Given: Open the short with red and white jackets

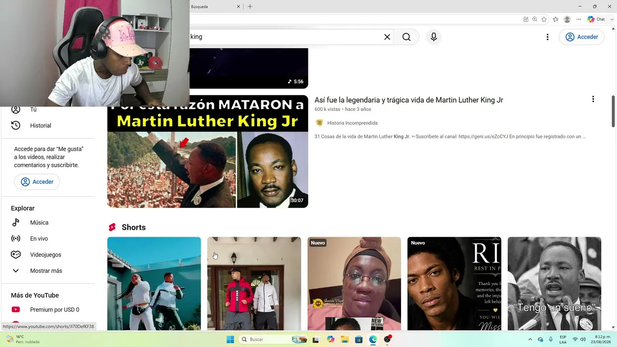Looking at the screenshot, I should [x=254, y=283].
